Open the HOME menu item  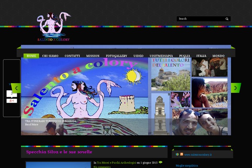coord(31,56)
